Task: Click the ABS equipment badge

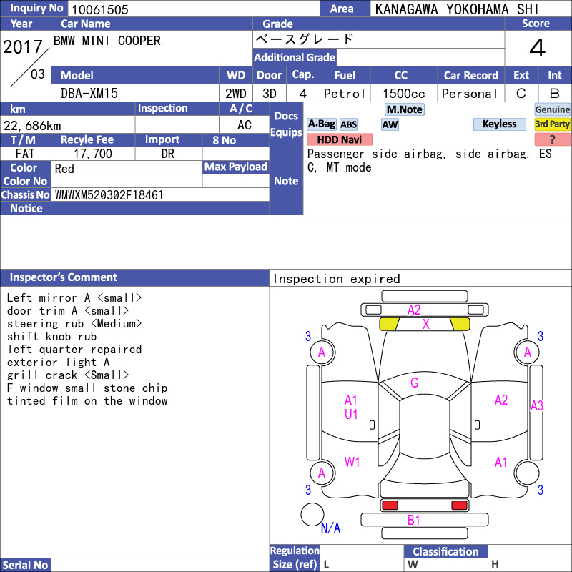Action: [x=348, y=124]
